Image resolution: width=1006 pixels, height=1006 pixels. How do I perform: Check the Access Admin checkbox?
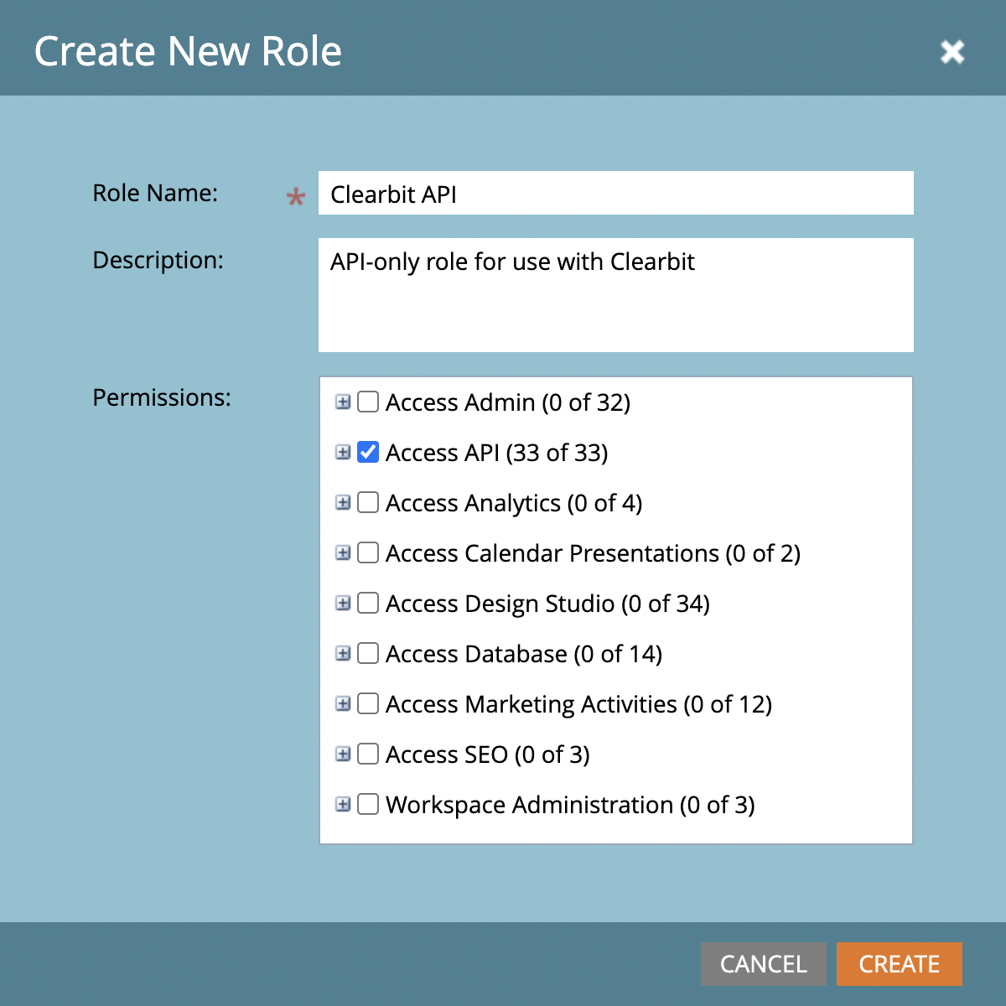368,402
